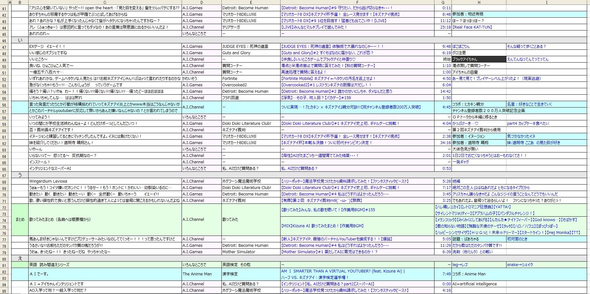Select column H header
This screenshot has width=590, height=294.
(479, 2)
